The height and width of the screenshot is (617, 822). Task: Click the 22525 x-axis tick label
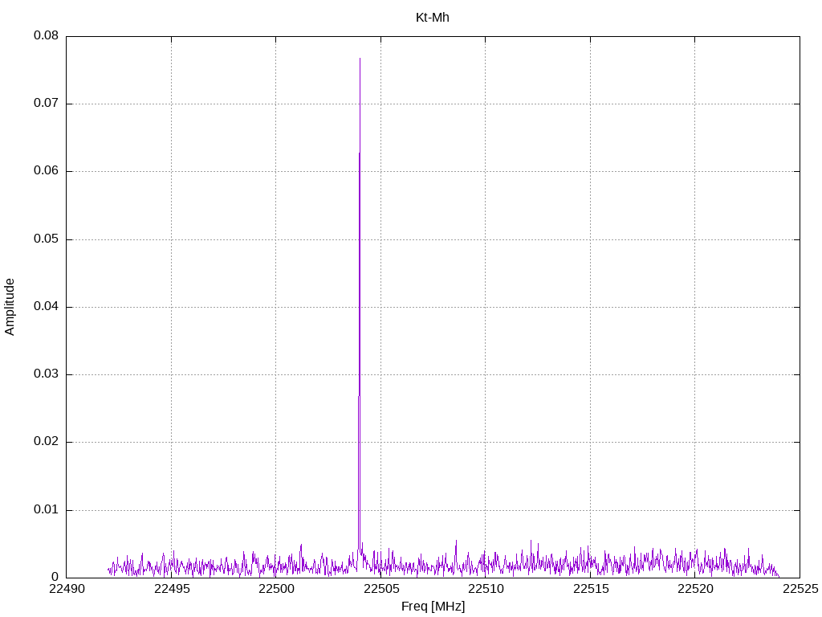click(x=800, y=590)
